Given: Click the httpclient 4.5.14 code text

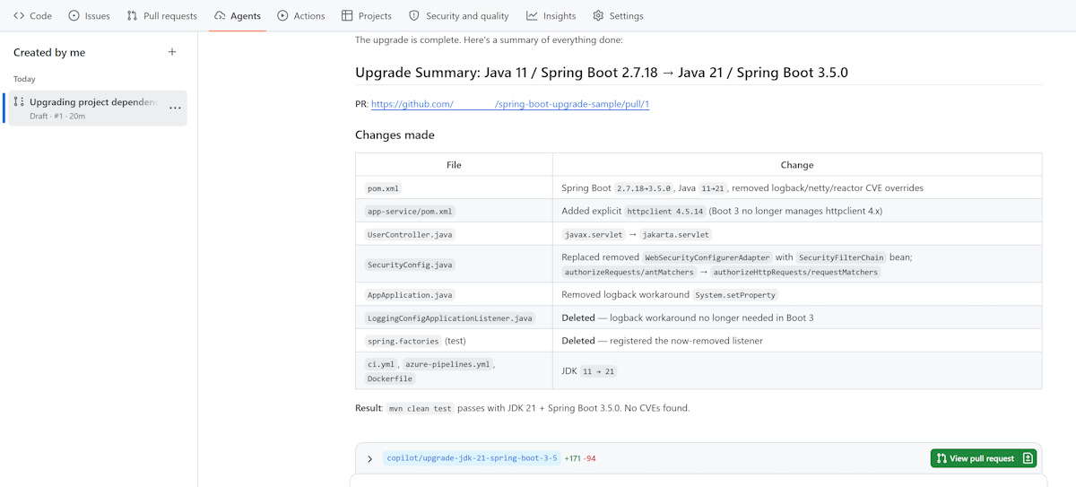Looking at the screenshot, I should click(x=664, y=212).
